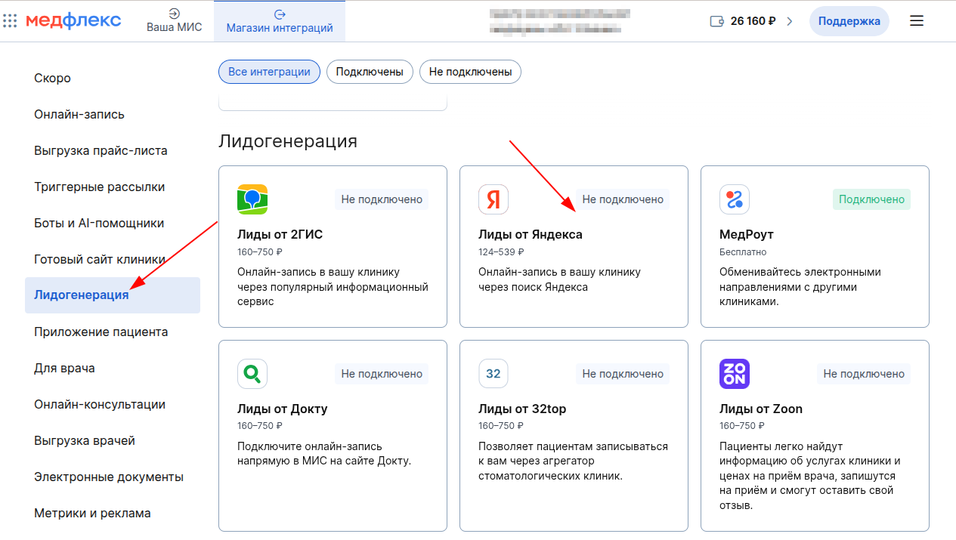The height and width of the screenshot is (540, 956).
Task: Expand balance details via chevron arrow
Action: 790,21
